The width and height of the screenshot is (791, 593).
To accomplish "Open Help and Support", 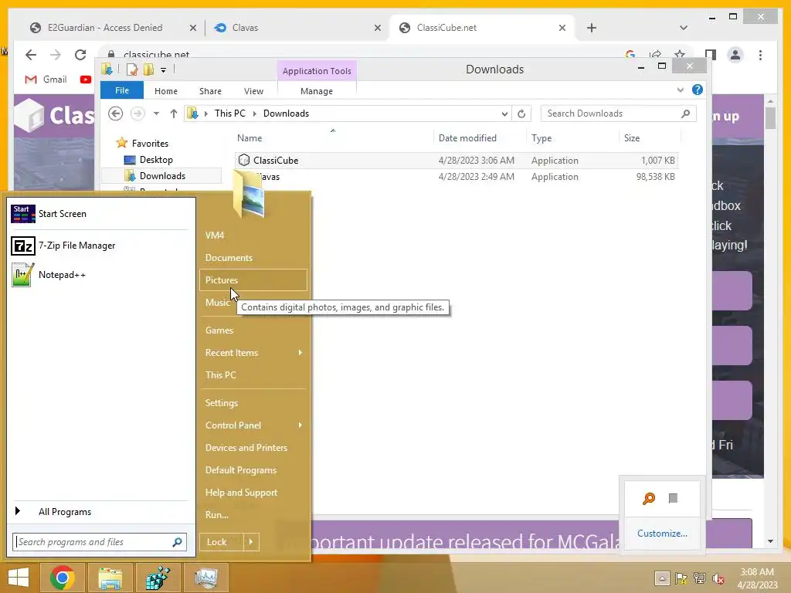I will tap(253, 493).
